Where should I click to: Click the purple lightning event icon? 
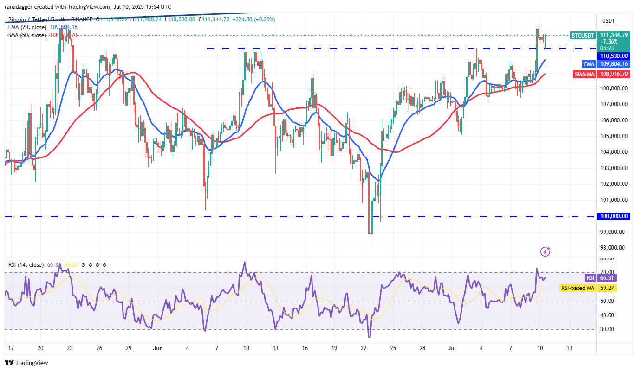tap(546, 252)
